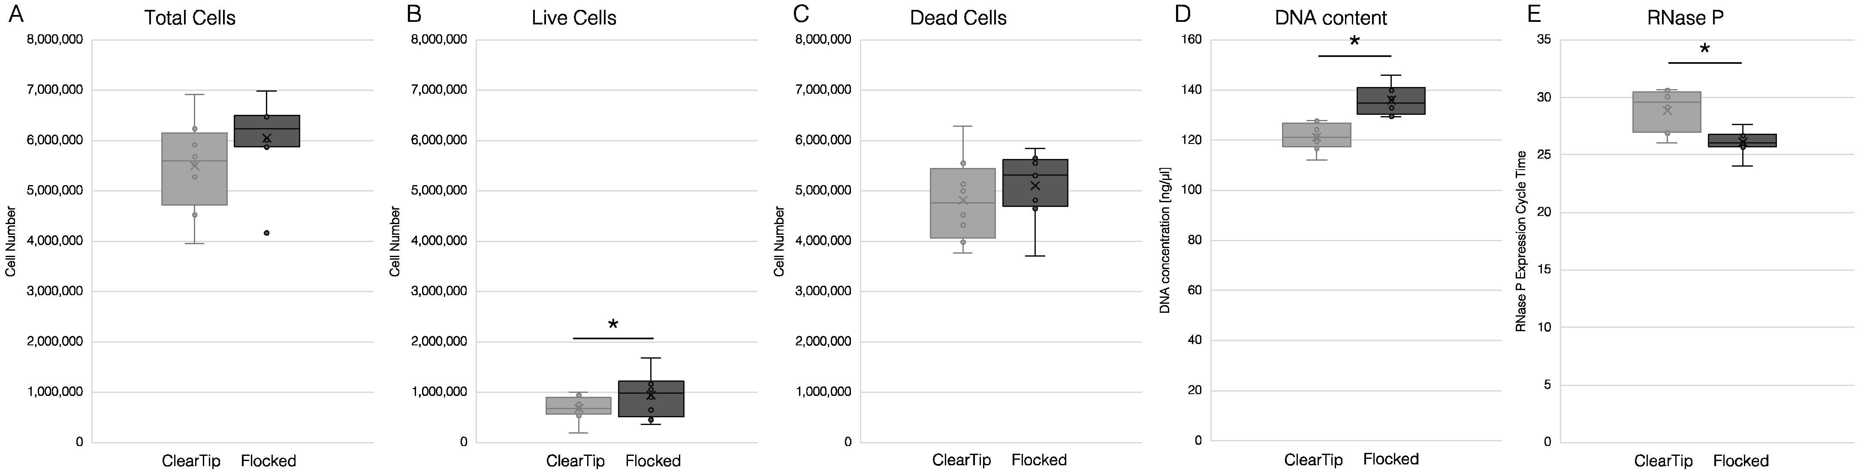Click the "DNA concentration [ng/µl]" axis label
Image resolution: width=1861 pixels, height=473 pixels.
(x=1164, y=240)
